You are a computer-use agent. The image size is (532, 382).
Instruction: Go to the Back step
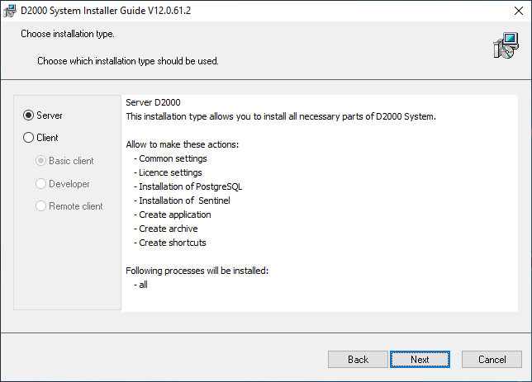pyautogui.click(x=358, y=360)
